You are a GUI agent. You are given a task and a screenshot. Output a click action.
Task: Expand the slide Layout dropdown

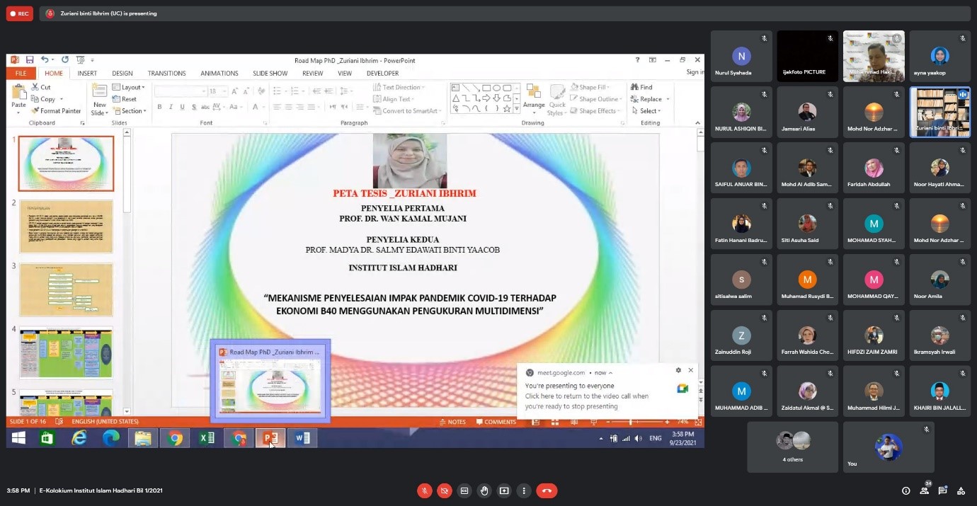[x=132, y=88]
